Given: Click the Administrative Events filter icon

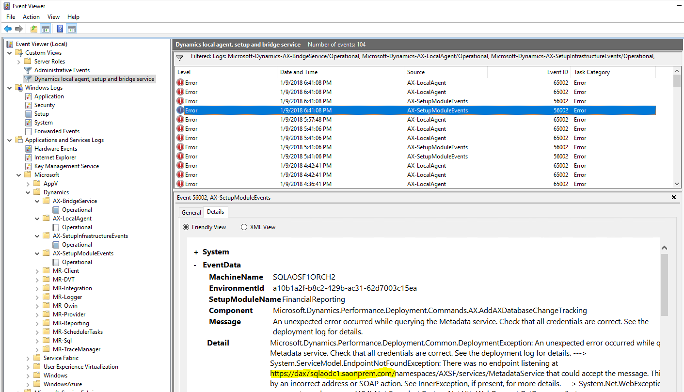Looking at the screenshot, I should pos(28,70).
